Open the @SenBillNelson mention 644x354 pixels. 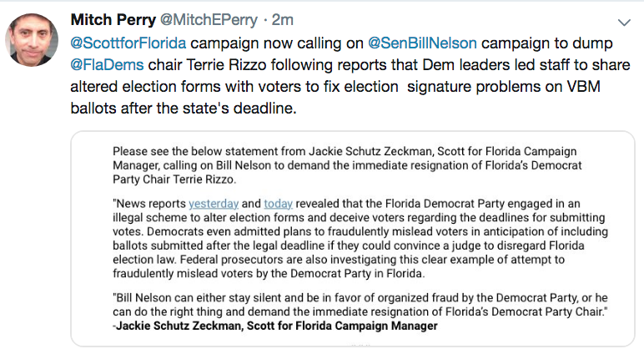tap(422, 43)
